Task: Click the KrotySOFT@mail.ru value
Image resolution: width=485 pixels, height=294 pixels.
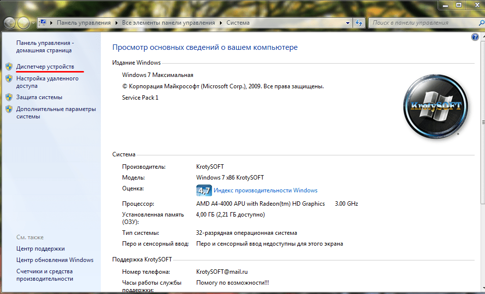Action: point(222,272)
